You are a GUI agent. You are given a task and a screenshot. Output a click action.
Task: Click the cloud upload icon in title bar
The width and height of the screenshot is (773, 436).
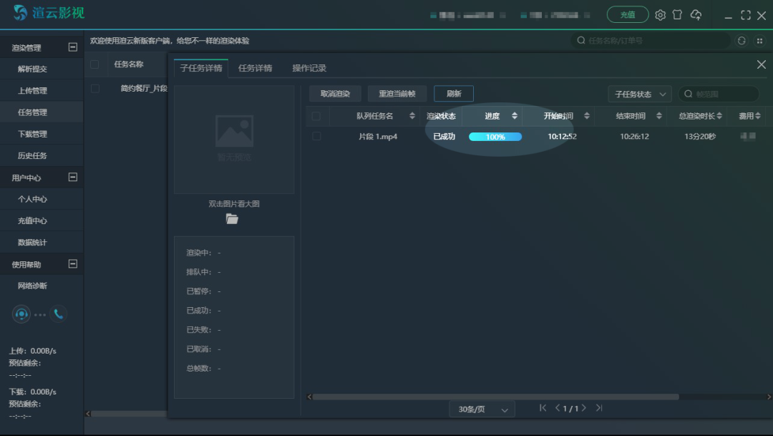pos(696,15)
